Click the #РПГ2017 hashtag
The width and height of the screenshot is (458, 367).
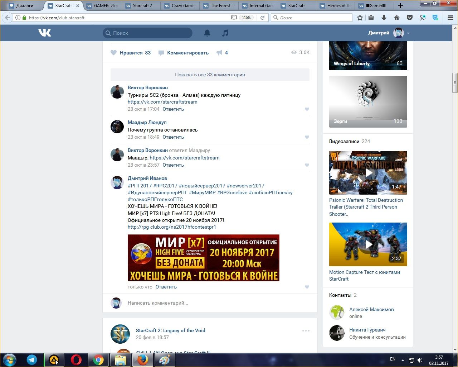pos(140,186)
